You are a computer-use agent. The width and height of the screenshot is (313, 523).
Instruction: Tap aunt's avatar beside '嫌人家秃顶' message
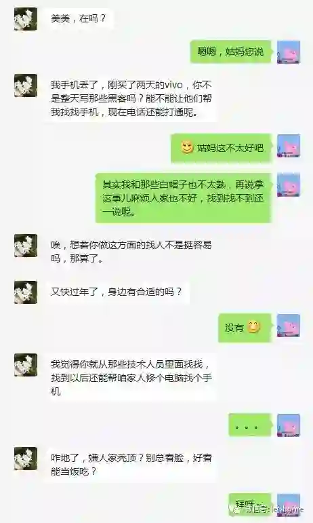[26, 459]
